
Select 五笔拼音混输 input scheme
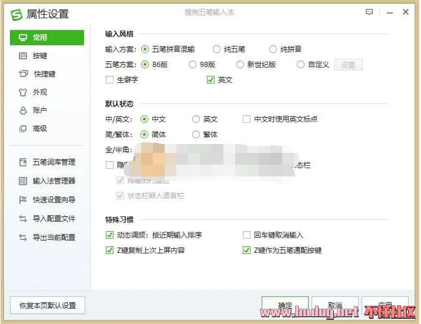(x=145, y=49)
